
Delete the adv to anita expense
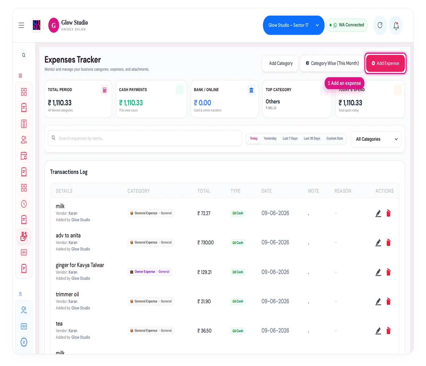click(389, 243)
